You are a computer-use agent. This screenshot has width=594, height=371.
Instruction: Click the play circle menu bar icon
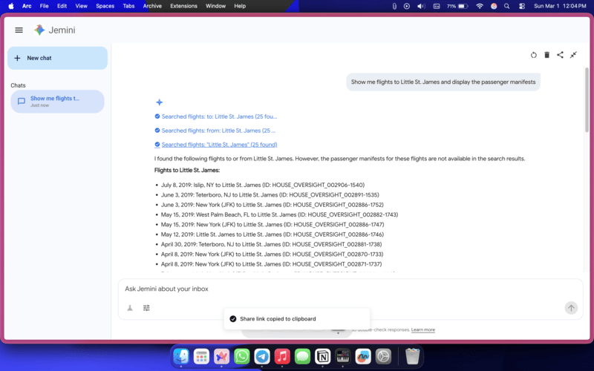407,6
